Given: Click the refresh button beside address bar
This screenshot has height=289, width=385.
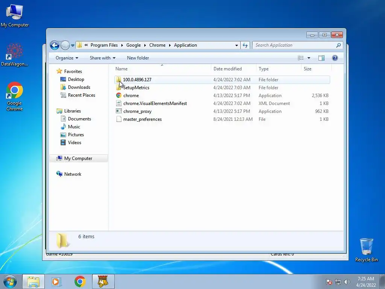Looking at the screenshot, I should pyautogui.click(x=245, y=45).
